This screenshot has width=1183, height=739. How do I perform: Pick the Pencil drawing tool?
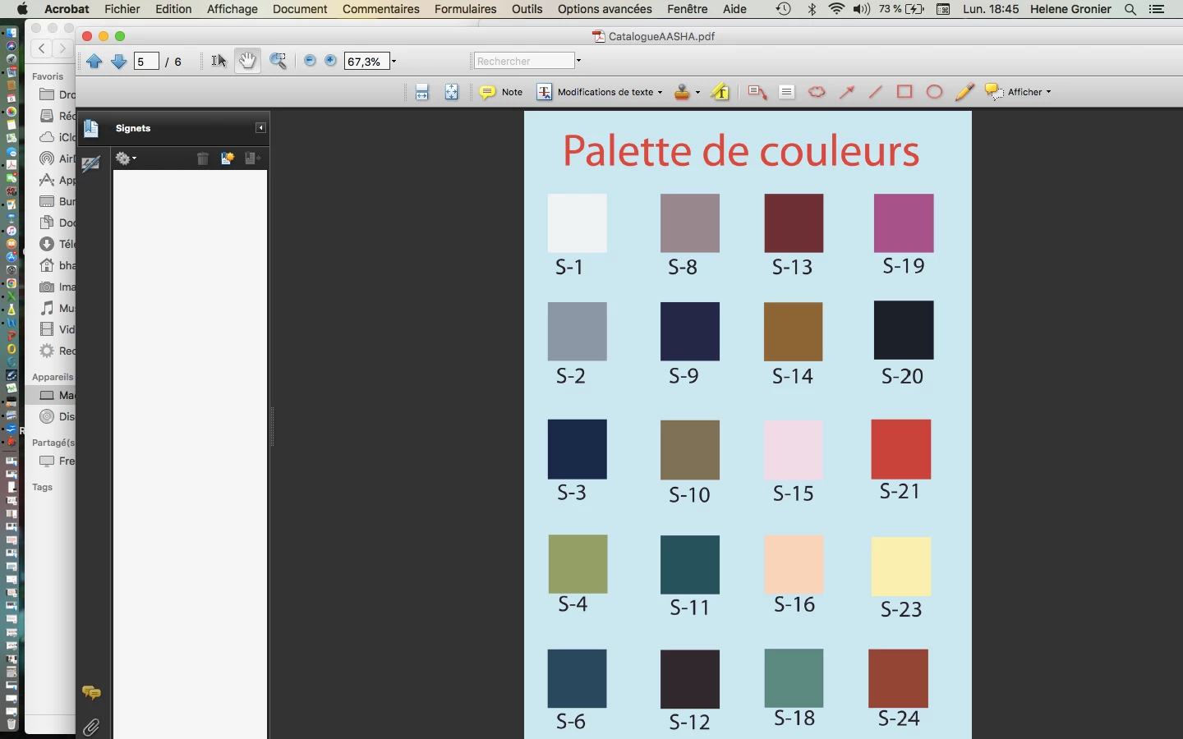pyautogui.click(x=964, y=92)
